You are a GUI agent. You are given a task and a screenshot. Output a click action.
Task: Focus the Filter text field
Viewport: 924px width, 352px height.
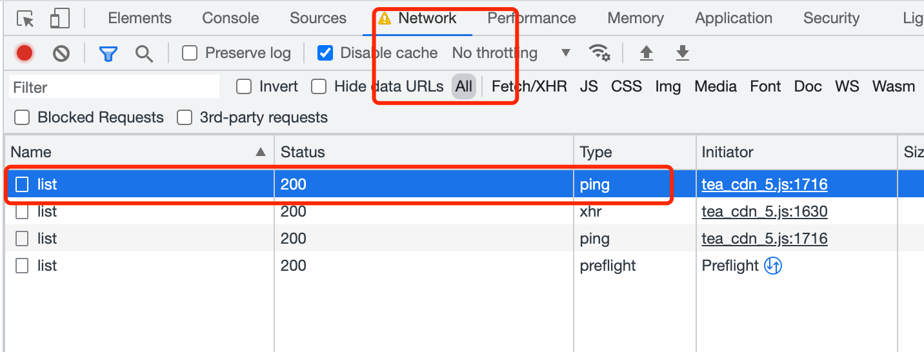point(114,87)
